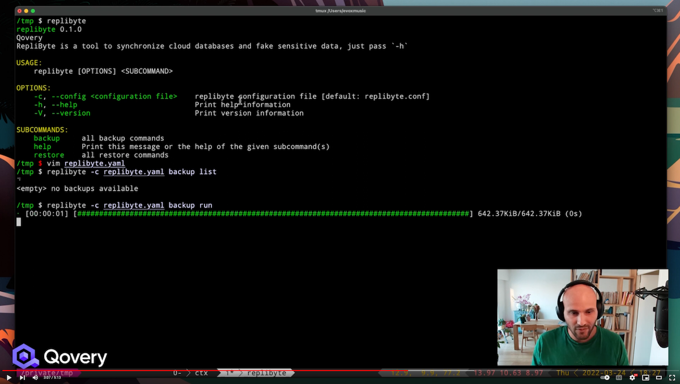Click the 'USAGE:' heading

(29, 63)
